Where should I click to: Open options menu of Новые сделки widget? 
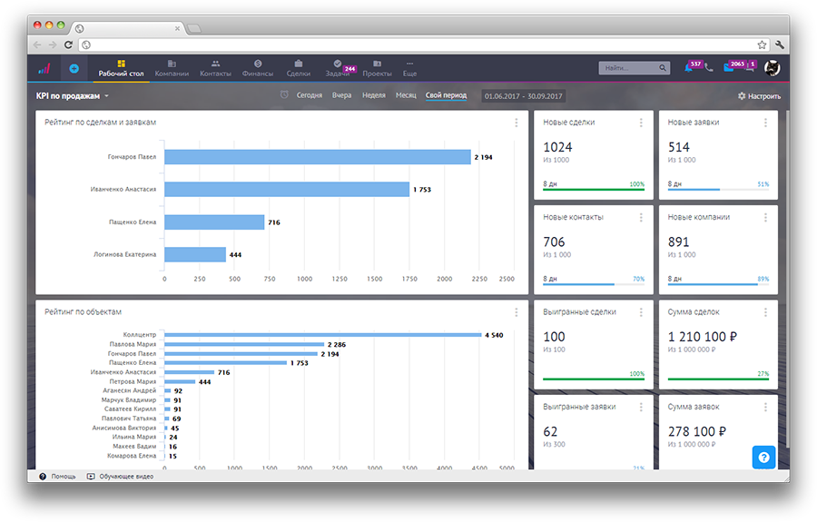[641, 123]
